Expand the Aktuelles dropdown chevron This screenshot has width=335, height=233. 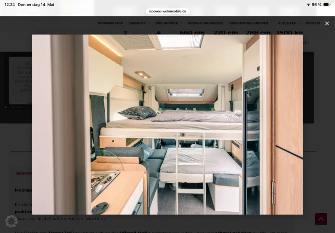(299, 23)
